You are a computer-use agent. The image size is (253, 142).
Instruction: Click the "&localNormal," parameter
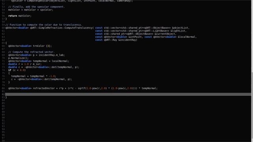point(187,37)
